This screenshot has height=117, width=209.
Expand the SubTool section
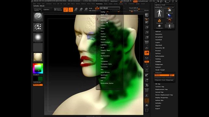158,32
